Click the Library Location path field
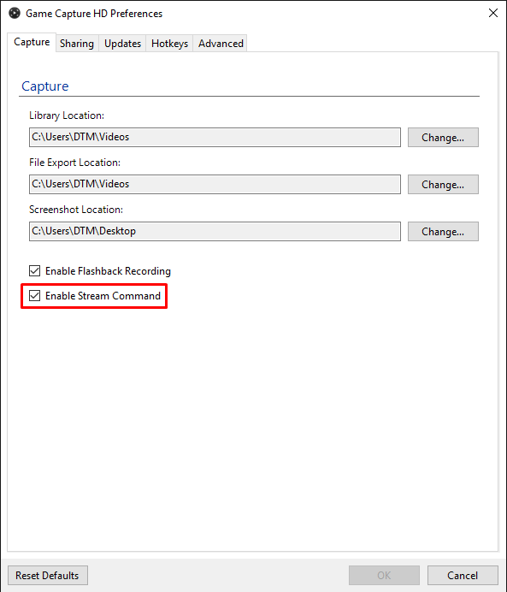 pos(215,137)
